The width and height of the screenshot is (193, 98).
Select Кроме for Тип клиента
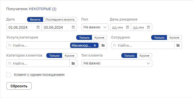tap(144, 56)
